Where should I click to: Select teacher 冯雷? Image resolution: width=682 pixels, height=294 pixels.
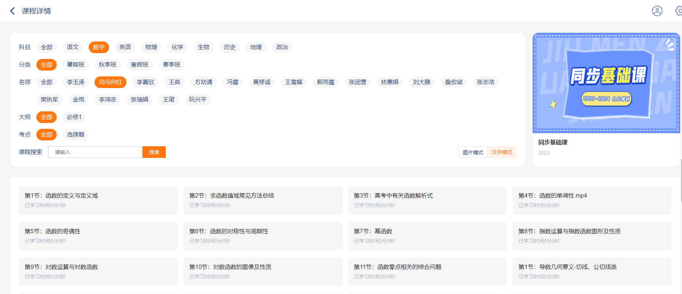(x=233, y=82)
